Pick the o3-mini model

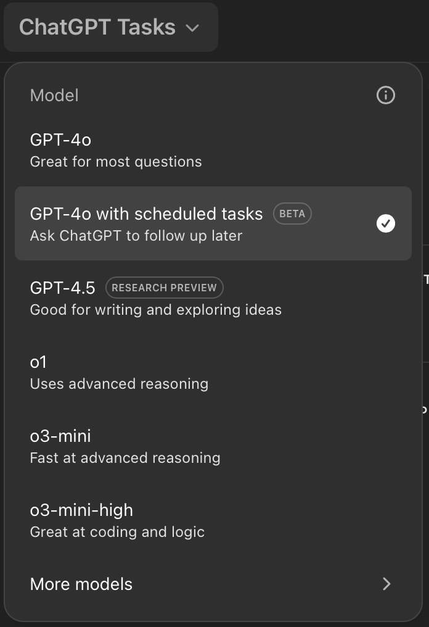213,446
